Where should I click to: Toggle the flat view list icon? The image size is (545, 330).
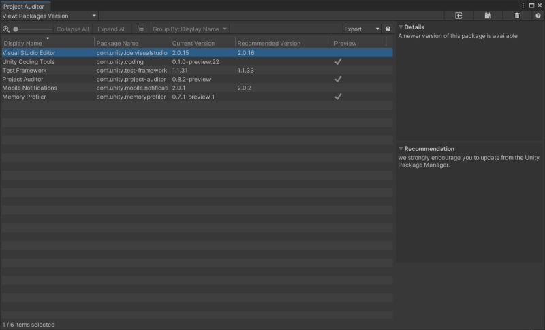141,29
